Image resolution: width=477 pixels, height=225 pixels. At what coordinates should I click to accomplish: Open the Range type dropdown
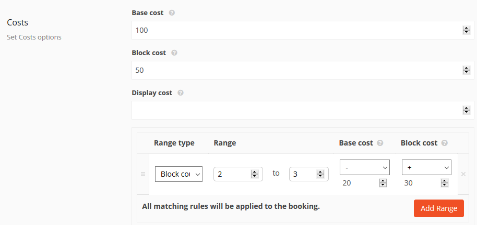pyautogui.click(x=178, y=174)
